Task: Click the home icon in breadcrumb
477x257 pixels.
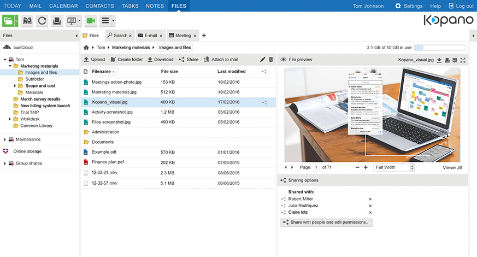Action: point(86,48)
